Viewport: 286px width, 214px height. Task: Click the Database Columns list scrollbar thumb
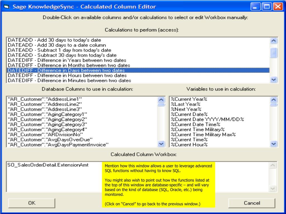(x=161, y=105)
